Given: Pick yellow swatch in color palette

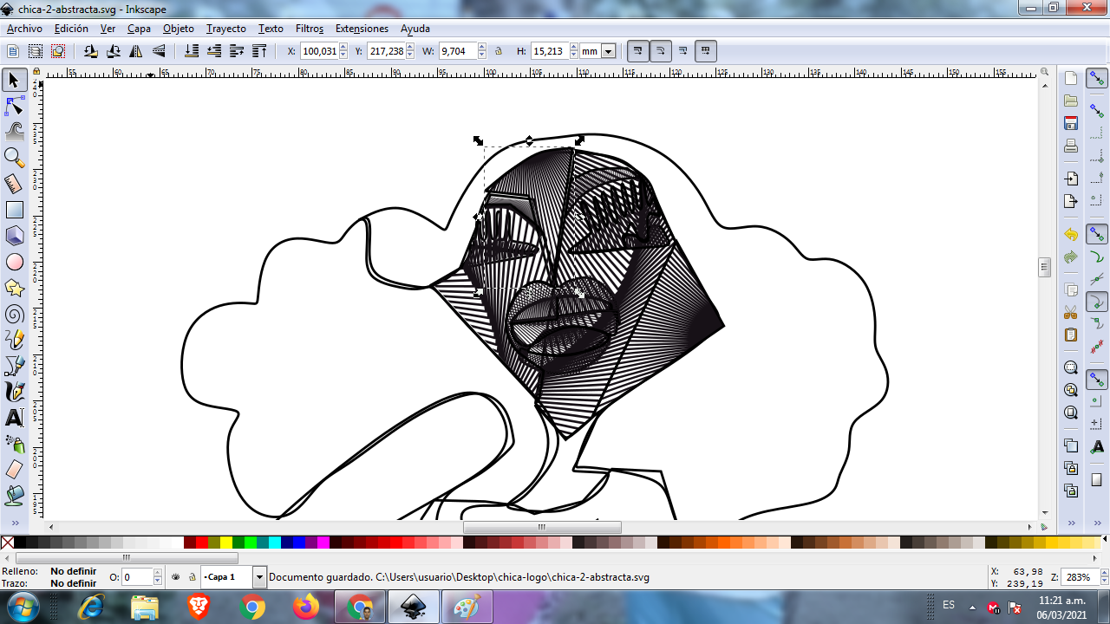Looking at the screenshot, I should [x=226, y=543].
